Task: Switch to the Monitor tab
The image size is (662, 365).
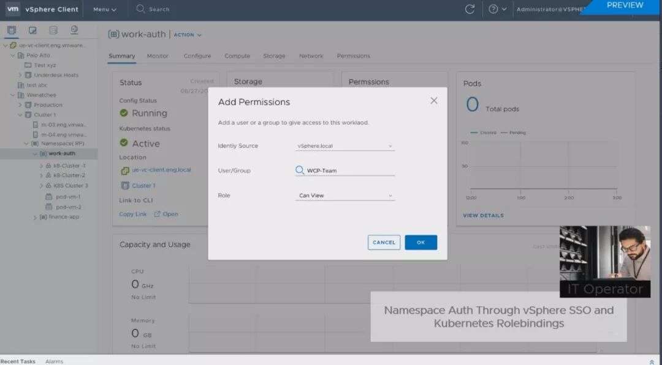Action: 158,56
